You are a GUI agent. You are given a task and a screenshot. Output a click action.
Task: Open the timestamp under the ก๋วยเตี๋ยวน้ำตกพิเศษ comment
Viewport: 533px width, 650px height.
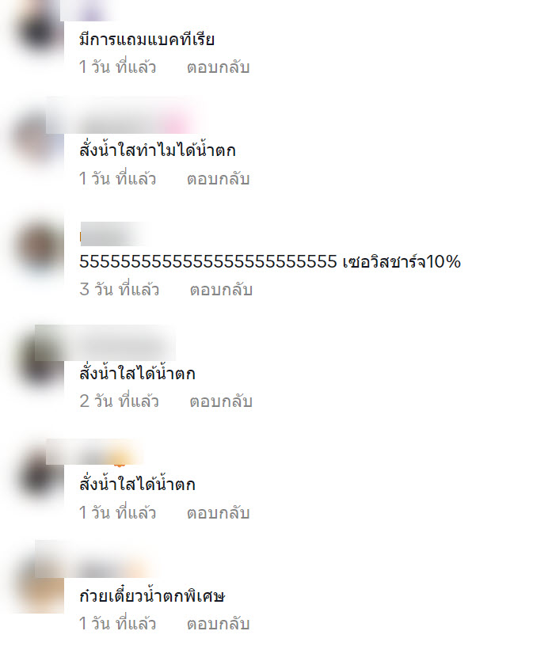click(118, 623)
